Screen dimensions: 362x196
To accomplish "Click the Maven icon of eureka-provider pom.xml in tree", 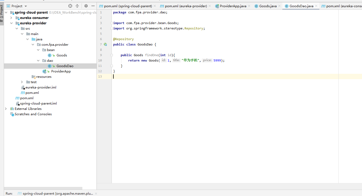I will click(23, 93).
